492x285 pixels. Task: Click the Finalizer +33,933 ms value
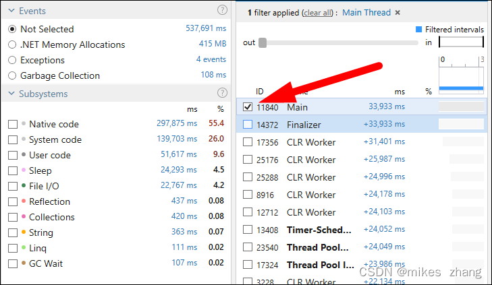click(385, 124)
